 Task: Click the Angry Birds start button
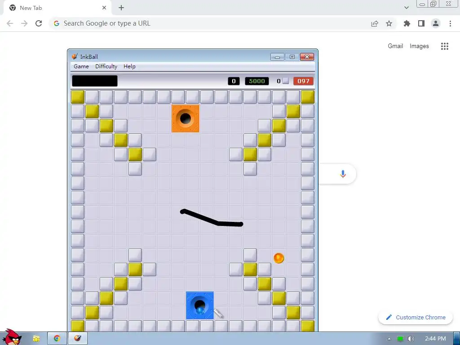(12, 337)
